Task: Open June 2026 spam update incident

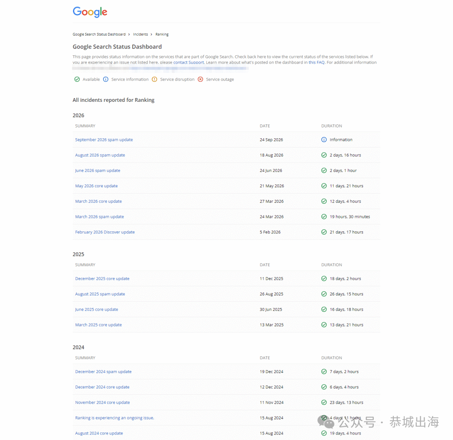Action: coord(98,171)
